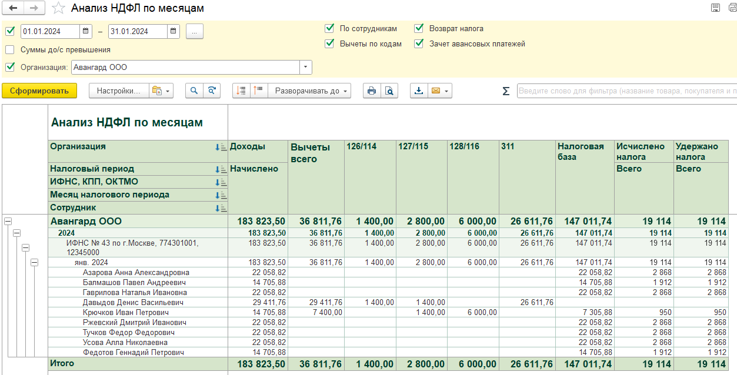The height and width of the screenshot is (375, 737).
Task: Click the end date field 31.01.2024
Action: coord(138,31)
